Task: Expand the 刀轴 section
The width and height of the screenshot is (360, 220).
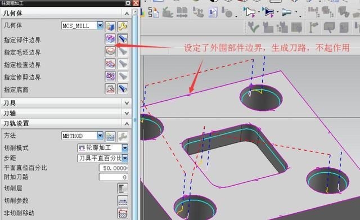Action: [127, 113]
